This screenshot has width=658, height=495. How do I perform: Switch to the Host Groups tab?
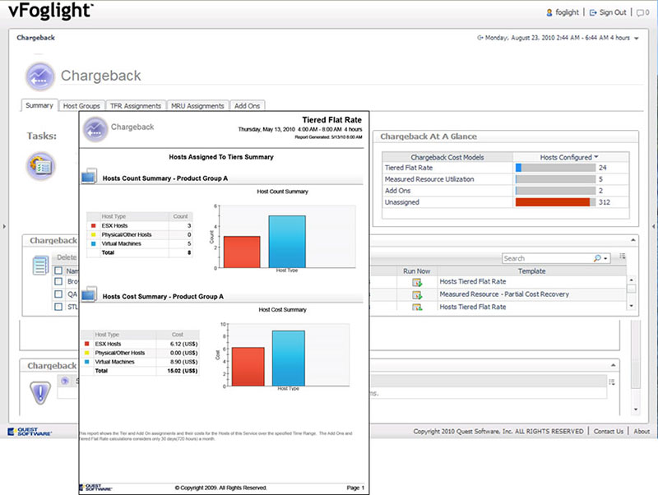point(81,106)
